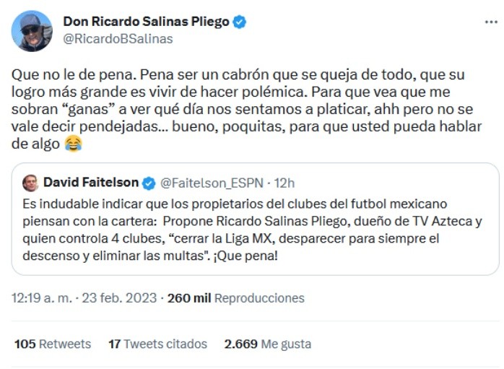Click the verified badge next to David Faitelson
Viewport: 504px width, 369px height.
pos(149,183)
